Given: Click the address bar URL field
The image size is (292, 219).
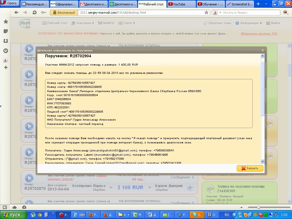Looking at the screenshot, I should pyautogui.click(x=141, y=13).
